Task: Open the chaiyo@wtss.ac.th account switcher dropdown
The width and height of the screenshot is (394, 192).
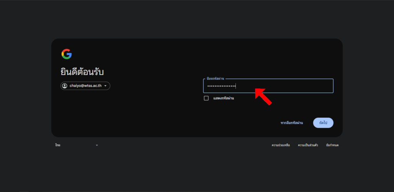Action: [x=85, y=86]
